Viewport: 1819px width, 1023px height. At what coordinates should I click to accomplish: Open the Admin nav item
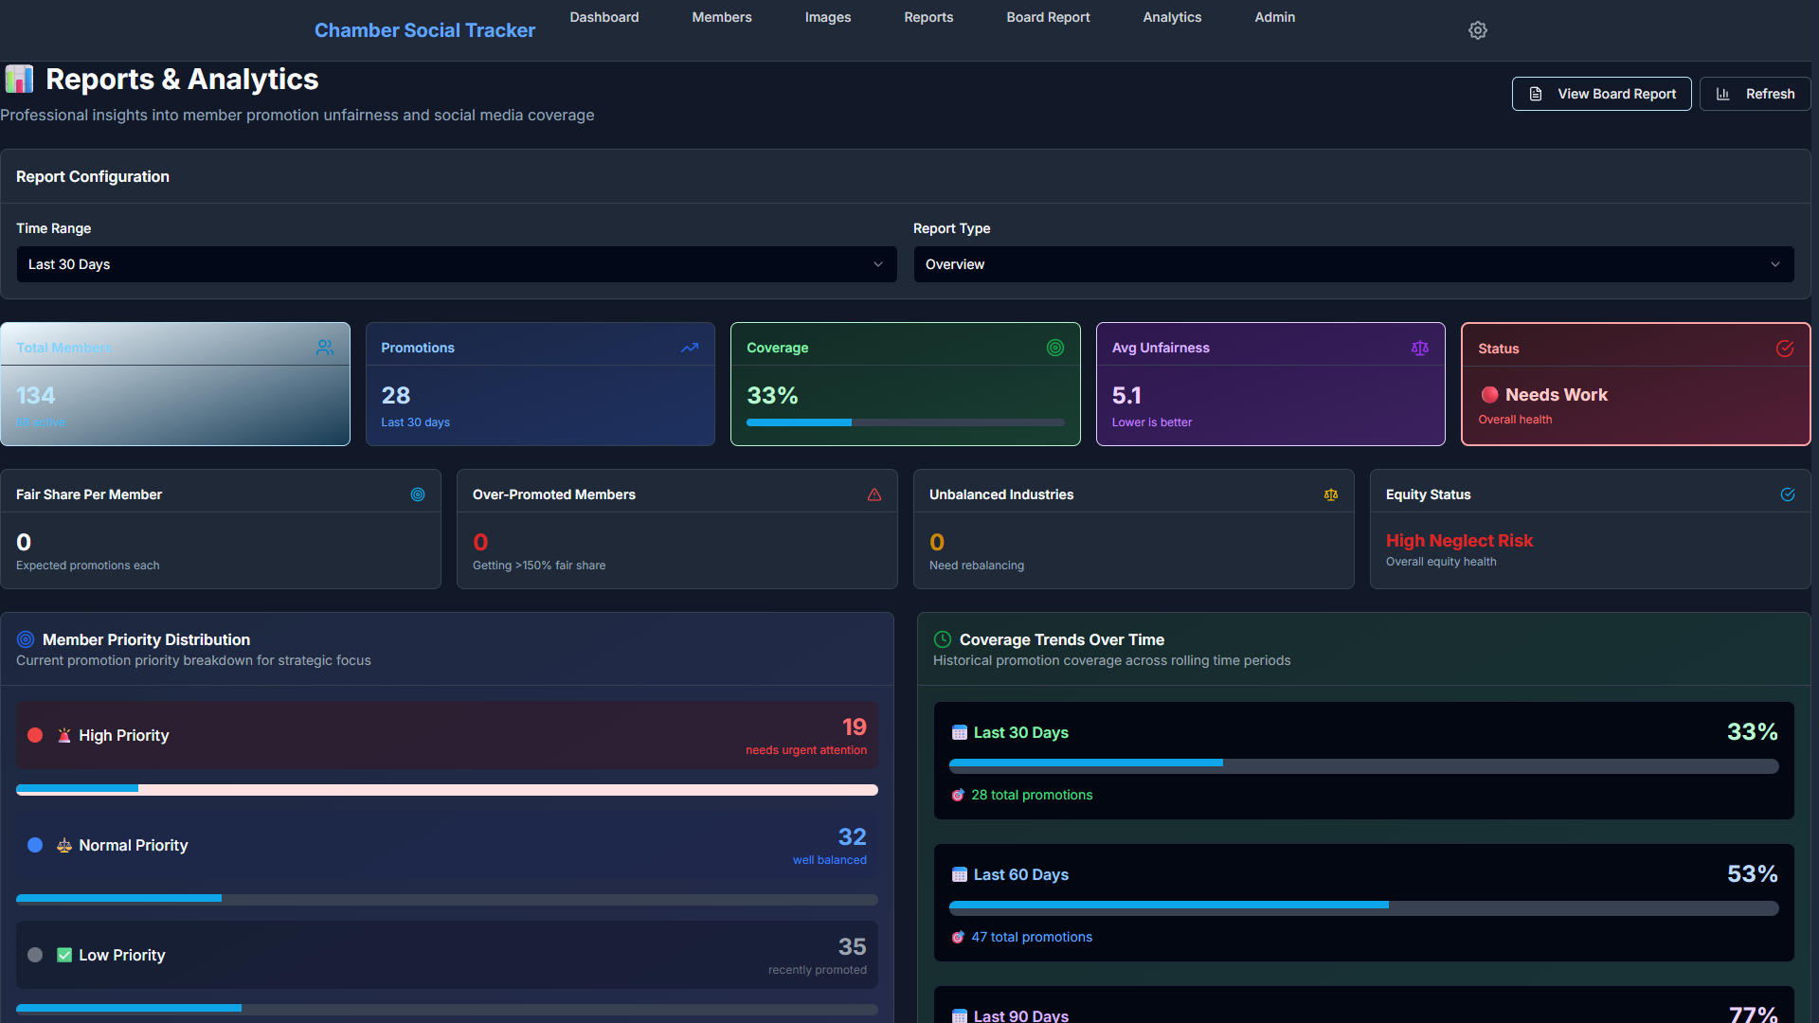[x=1274, y=17]
